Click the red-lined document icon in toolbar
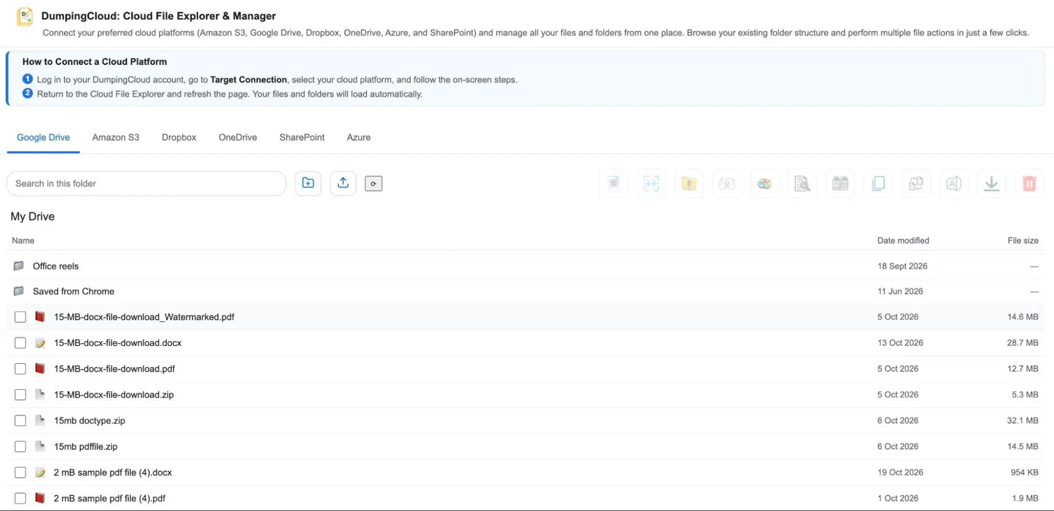1054x511 pixels. pyautogui.click(x=613, y=184)
